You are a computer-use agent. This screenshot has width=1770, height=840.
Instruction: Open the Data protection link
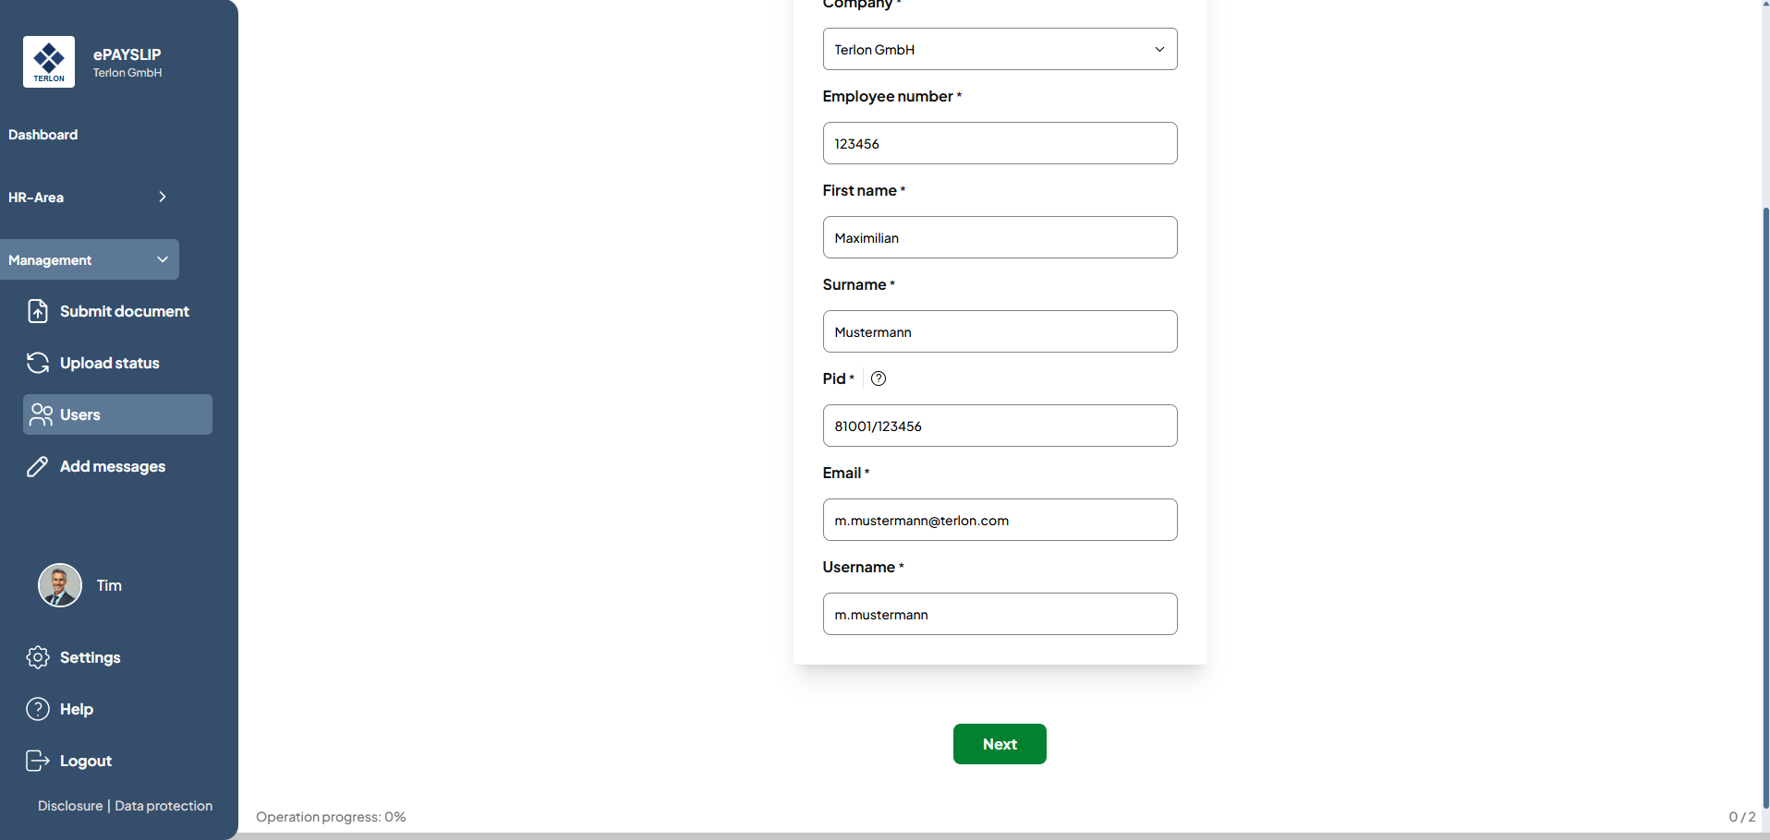[164, 806]
